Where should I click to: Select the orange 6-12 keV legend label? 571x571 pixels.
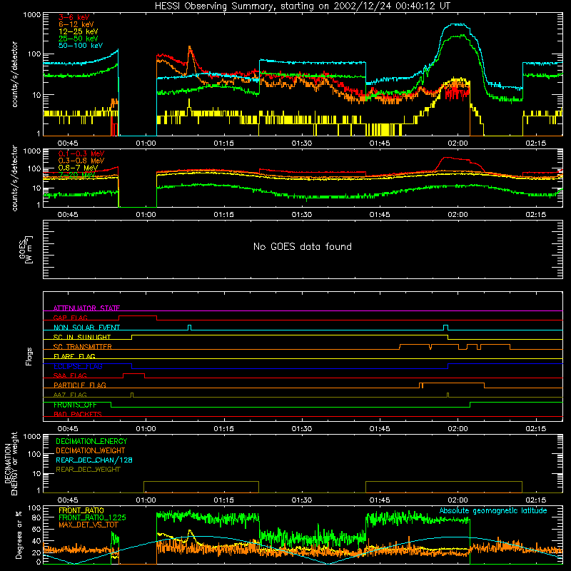point(76,24)
